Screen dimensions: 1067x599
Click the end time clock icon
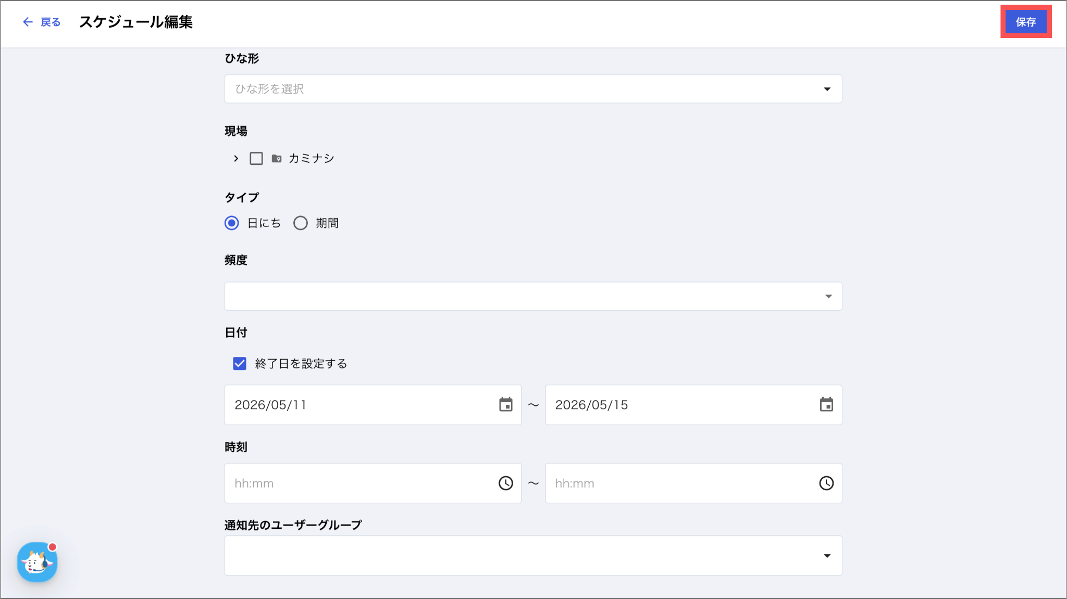pos(826,483)
